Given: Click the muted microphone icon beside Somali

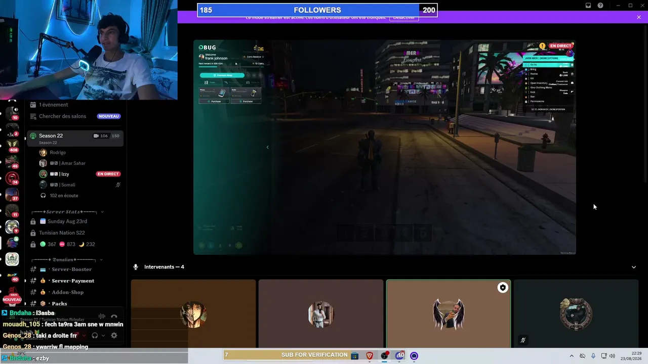Looking at the screenshot, I should click(118, 185).
